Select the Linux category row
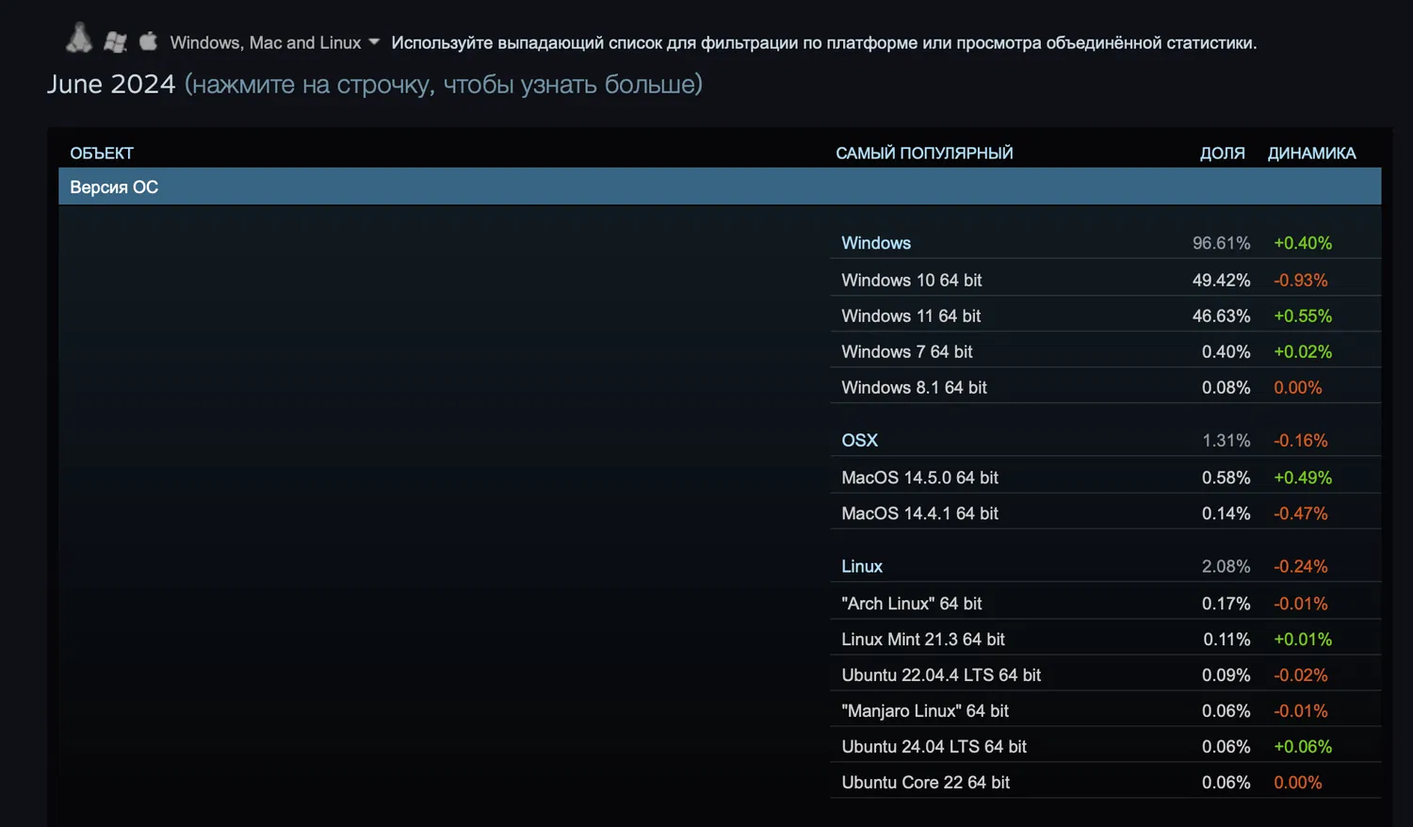The image size is (1413, 827). coord(1106,566)
